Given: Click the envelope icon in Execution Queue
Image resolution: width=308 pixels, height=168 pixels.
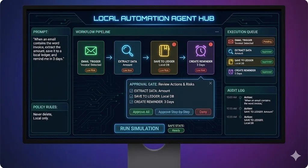Looking at the screenshot, I should (x=231, y=41).
